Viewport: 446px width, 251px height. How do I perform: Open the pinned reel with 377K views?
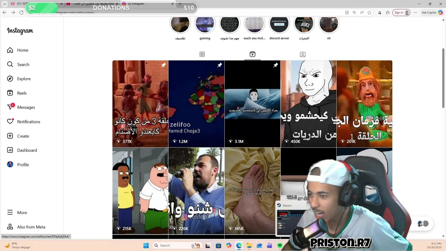coord(140,104)
